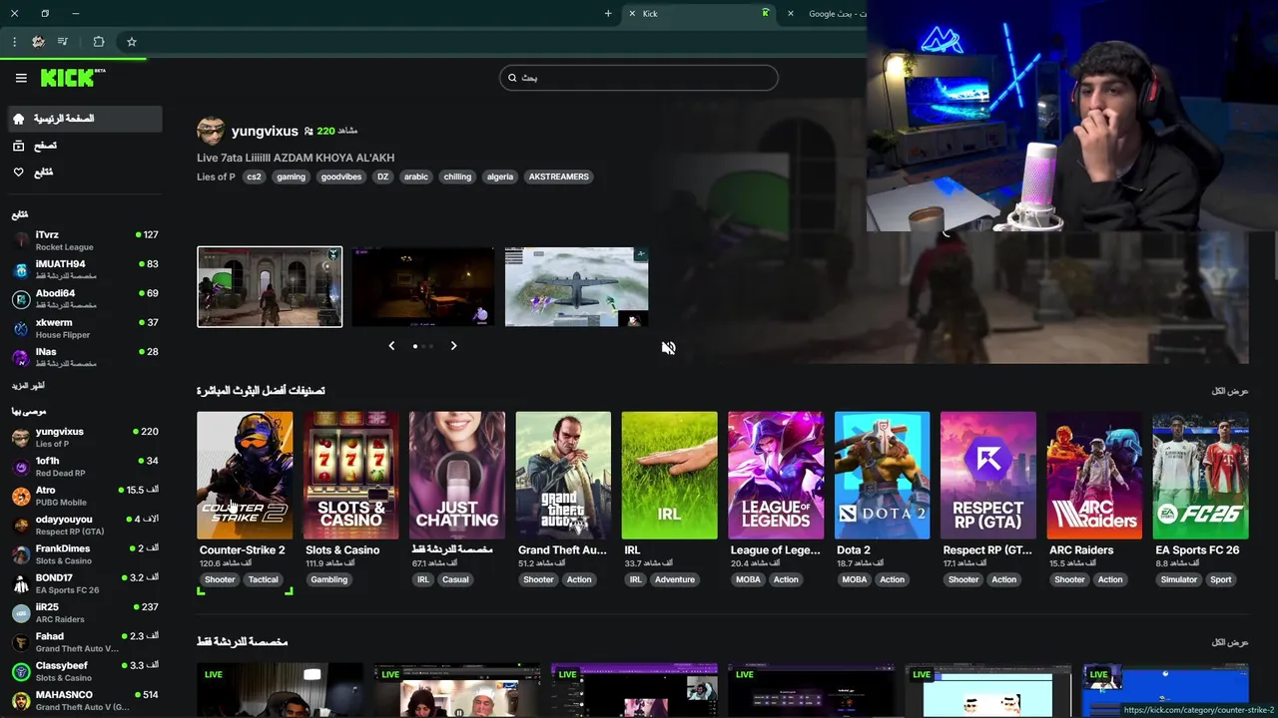Viewport: 1278px width, 718px height.
Task: Open Abodi64 channel avatar
Action: (21, 299)
